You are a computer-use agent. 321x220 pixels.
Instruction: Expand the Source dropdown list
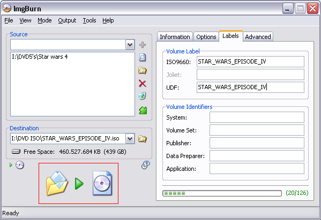pyautogui.click(x=130, y=45)
